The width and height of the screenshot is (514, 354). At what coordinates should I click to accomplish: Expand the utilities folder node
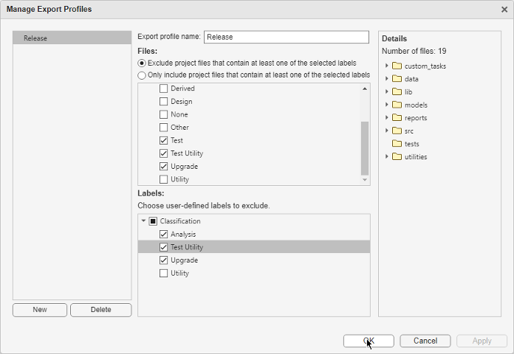pyautogui.click(x=386, y=156)
